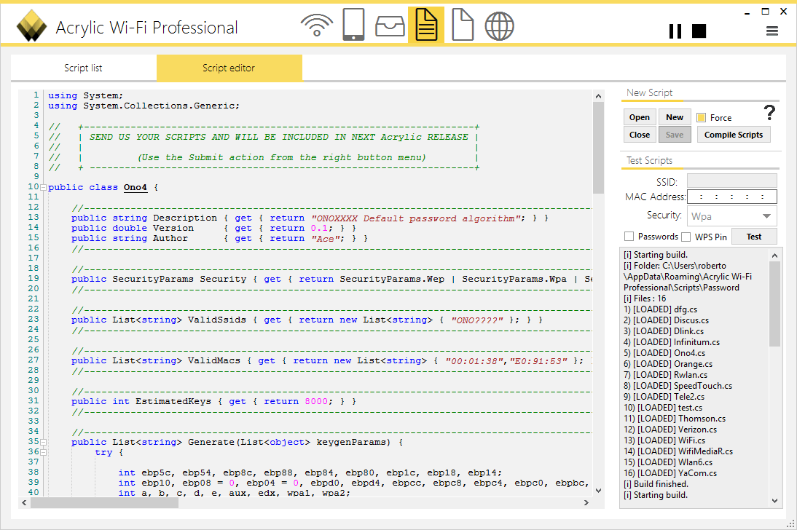The width and height of the screenshot is (797, 530).
Task: Enable the WPS Pin checkbox
Action: tap(686, 237)
